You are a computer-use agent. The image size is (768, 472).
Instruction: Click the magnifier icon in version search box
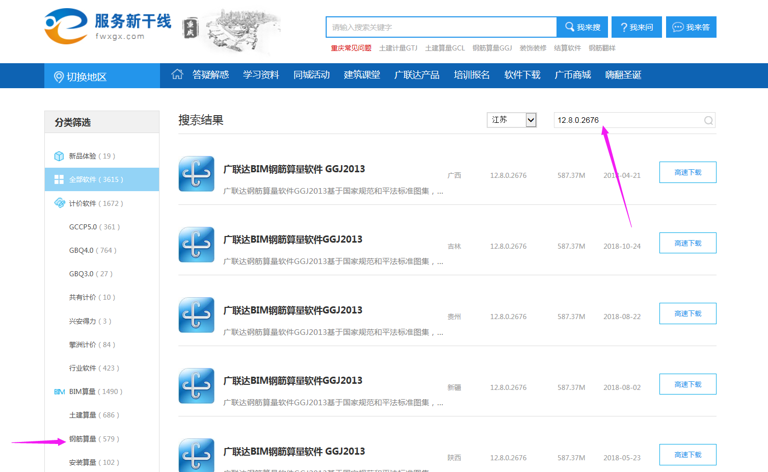[708, 120]
